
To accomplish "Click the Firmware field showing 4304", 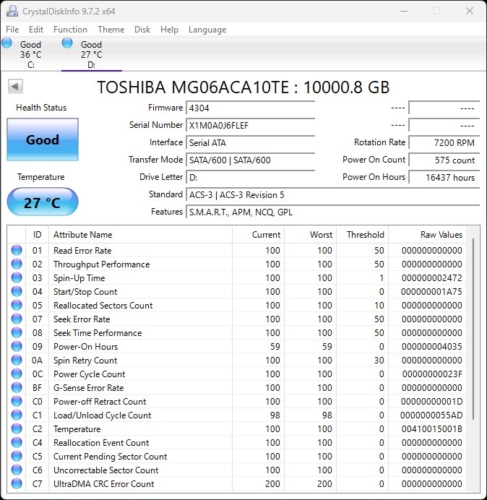I will 250,108.
